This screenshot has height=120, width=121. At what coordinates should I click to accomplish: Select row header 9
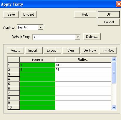pyautogui.click(x=14, y=103)
